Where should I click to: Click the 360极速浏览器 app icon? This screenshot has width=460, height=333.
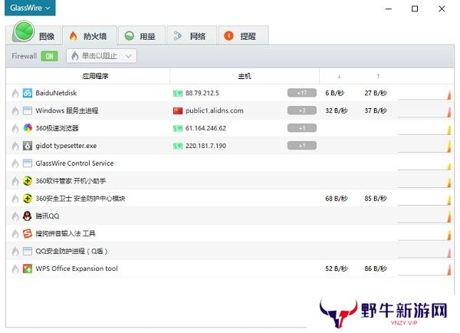[28, 128]
